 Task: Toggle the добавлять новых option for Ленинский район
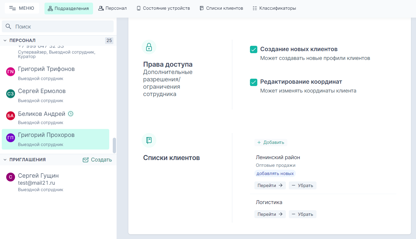pos(275,173)
